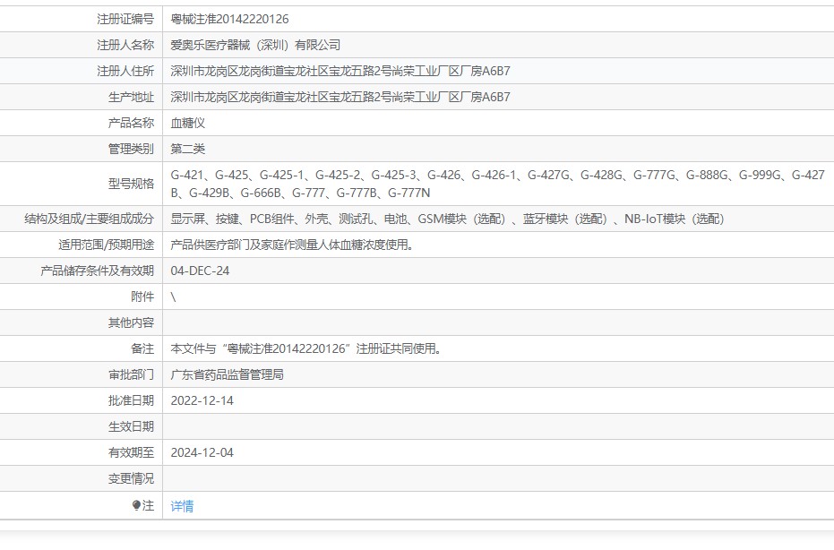
Task: Click the 审批部门 label
Action: [x=132, y=375]
